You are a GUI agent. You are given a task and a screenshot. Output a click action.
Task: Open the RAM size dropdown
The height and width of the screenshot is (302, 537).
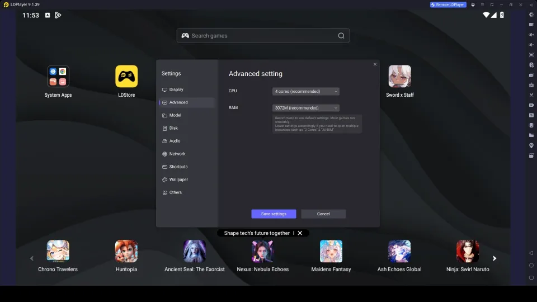tap(306, 108)
